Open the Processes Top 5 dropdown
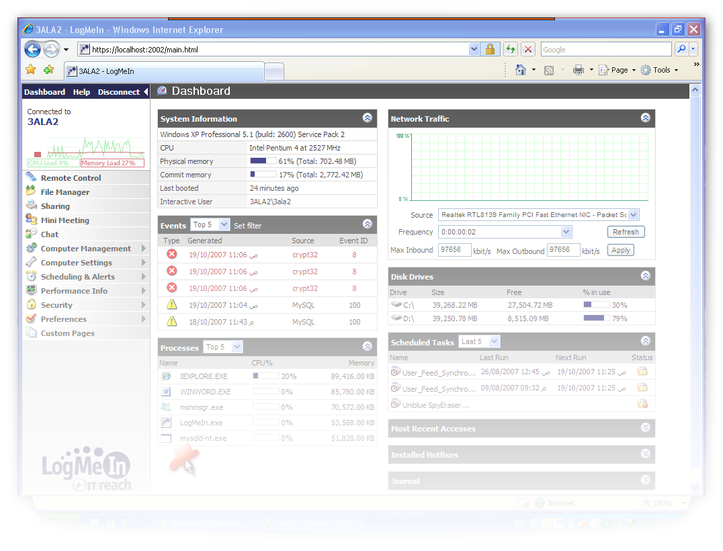 (223, 347)
